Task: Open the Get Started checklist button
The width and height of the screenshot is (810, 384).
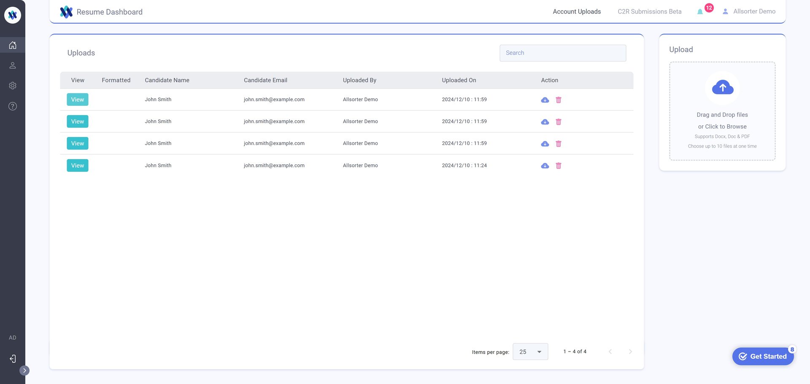Action: pos(763,356)
